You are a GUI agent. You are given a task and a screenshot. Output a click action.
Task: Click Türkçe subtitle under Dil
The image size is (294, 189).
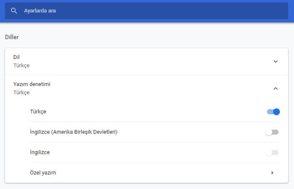[x=21, y=66]
